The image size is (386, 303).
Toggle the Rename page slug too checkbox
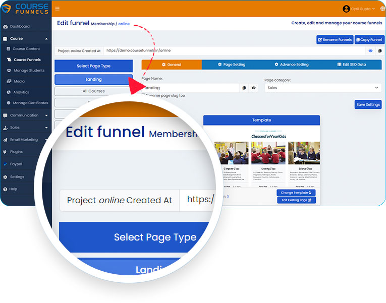pyautogui.click(x=143, y=95)
